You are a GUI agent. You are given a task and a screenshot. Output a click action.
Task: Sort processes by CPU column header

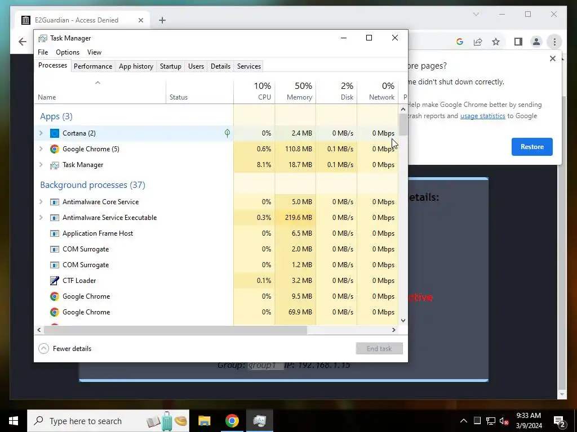[x=254, y=91]
